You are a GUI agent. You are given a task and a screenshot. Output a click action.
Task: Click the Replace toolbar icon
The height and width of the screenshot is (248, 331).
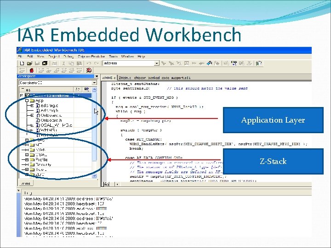coord(179,63)
